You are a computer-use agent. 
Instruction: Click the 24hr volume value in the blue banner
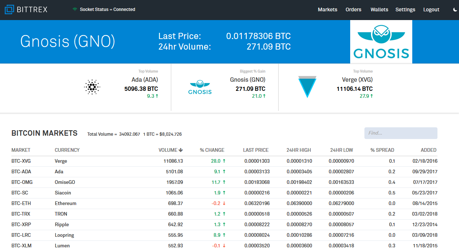click(x=269, y=47)
